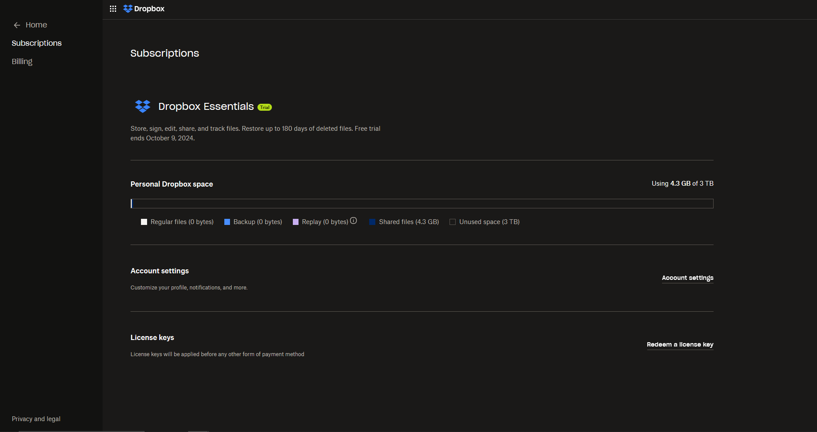Click the Dropbox Essentials plan title
Viewport: 817px width, 432px height.
(x=206, y=106)
